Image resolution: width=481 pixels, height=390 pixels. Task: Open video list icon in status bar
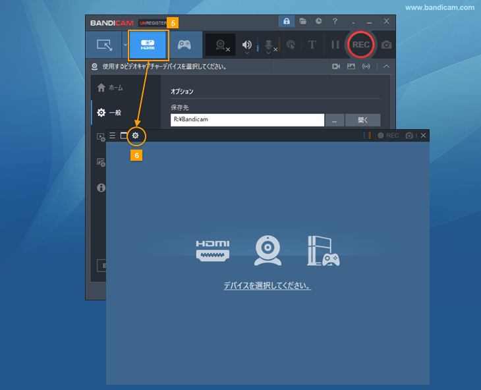(336, 67)
